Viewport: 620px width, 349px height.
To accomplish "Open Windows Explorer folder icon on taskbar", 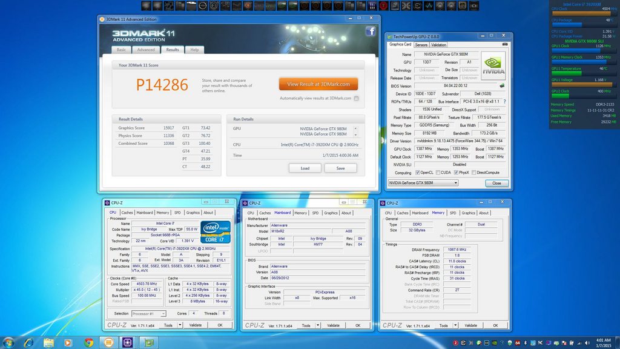I will coord(48,342).
